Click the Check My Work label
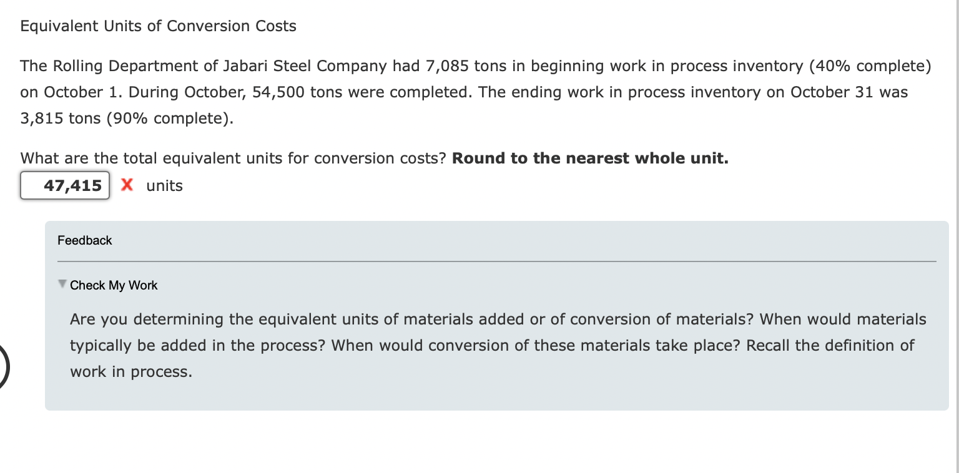 [114, 285]
